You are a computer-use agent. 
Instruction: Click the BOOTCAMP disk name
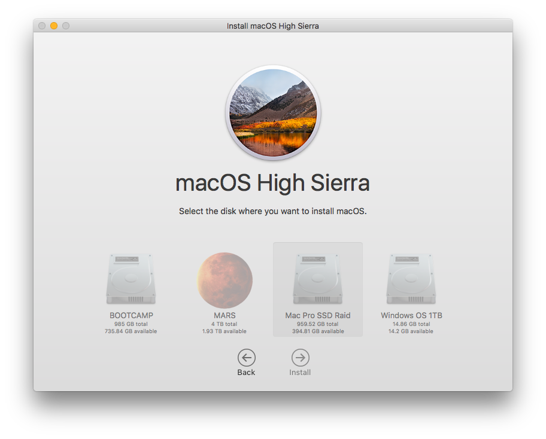coord(131,316)
